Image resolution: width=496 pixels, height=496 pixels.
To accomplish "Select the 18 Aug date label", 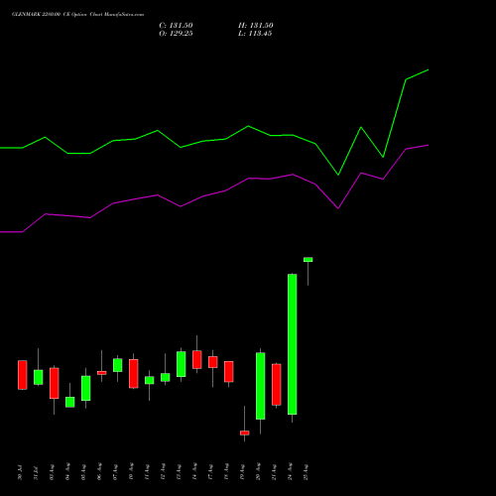I will [226, 472].
